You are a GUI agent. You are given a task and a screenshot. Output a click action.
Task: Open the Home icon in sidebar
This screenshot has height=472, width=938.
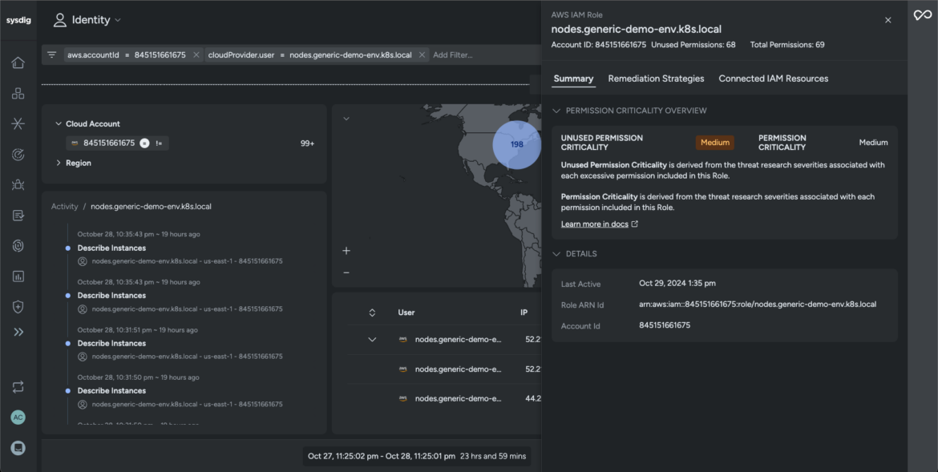pos(18,63)
